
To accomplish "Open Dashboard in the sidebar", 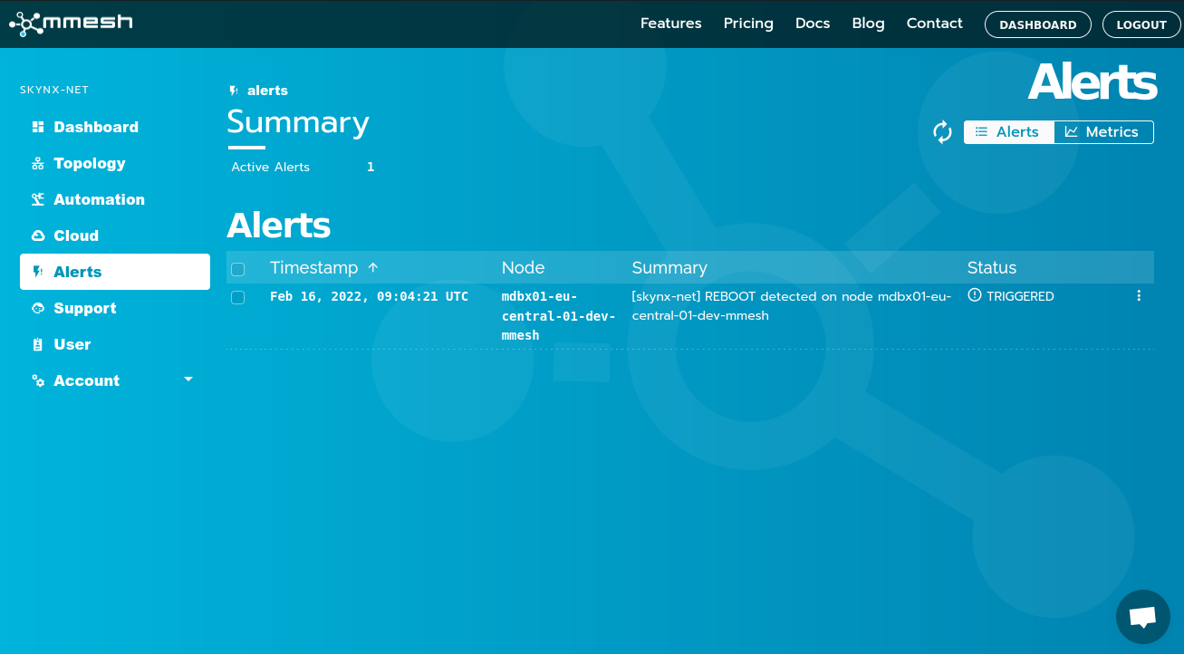I will click(115, 127).
